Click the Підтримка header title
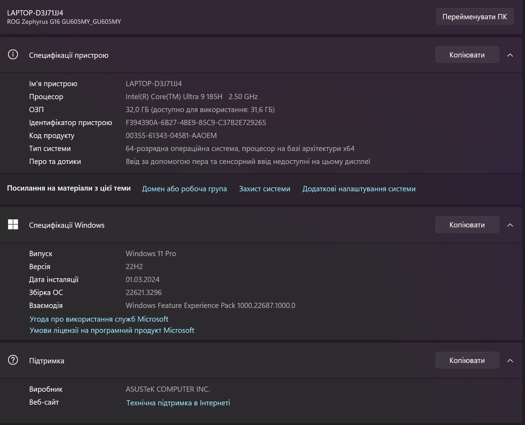This screenshot has width=525, height=425. pos(47,361)
